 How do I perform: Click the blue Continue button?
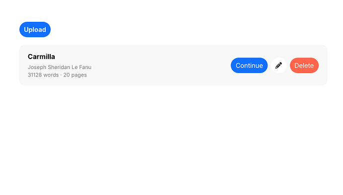click(249, 65)
